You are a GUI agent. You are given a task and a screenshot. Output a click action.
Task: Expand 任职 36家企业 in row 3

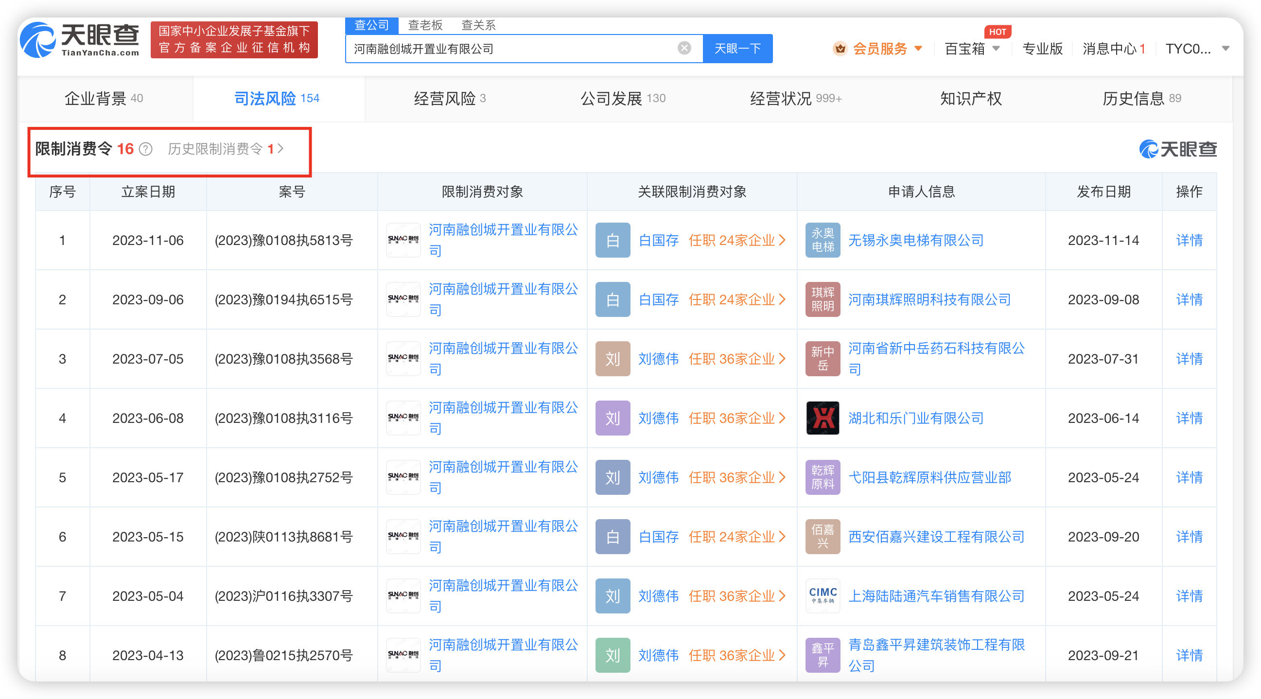(736, 359)
